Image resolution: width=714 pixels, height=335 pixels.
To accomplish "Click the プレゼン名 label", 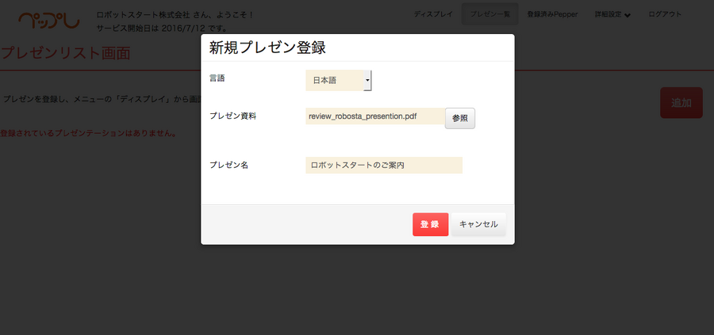I will [x=229, y=165].
